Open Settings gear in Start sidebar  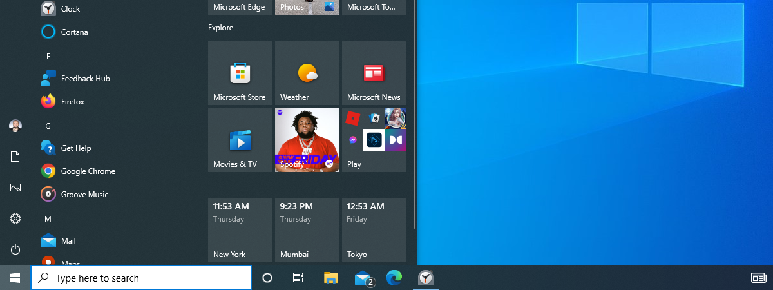15,218
